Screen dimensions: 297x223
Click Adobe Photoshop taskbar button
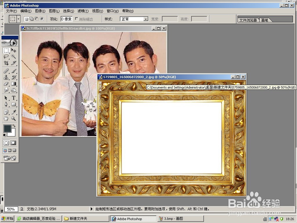(133, 219)
